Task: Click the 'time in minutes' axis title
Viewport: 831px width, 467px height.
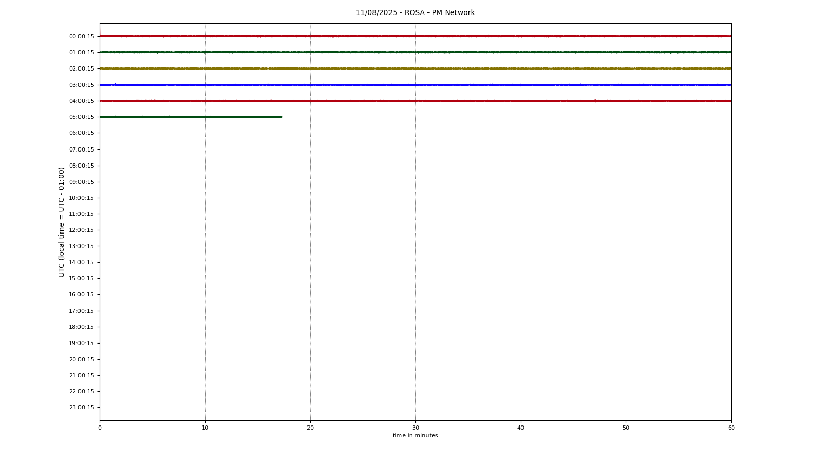Action: click(x=415, y=436)
